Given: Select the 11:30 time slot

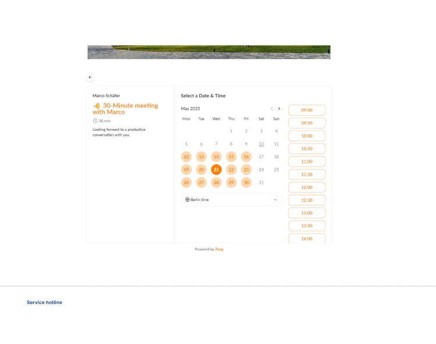Looking at the screenshot, I should tap(307, 174).
